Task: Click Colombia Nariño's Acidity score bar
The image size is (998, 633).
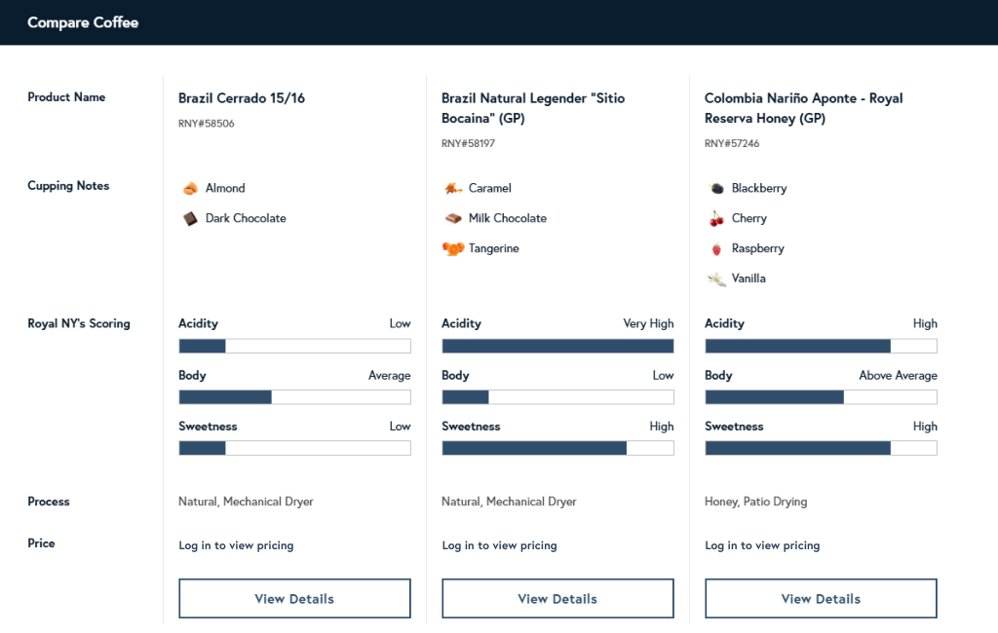Action: 821,346
